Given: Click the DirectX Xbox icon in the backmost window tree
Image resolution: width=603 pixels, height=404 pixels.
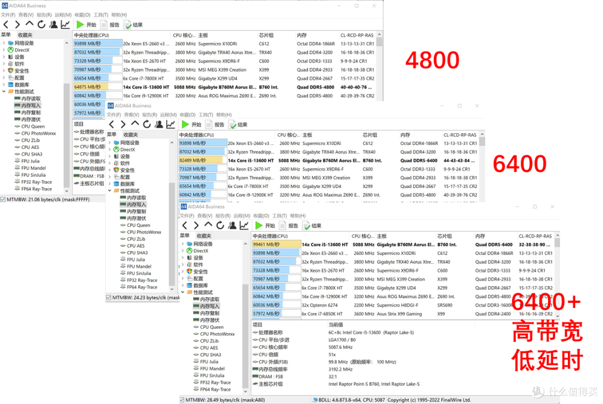Looking at the screenshot, I should click(x=11, y=50).
